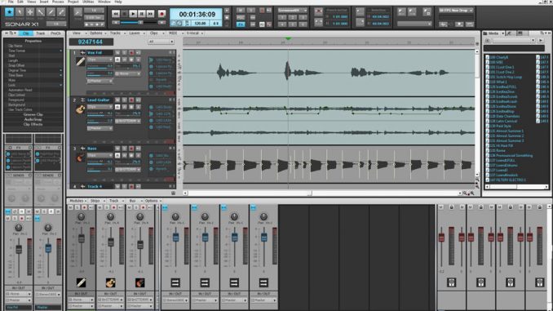Screen dimensions: 553x311
Task: Select the Draw pencil tool
Action: click(x=51, y=12)
